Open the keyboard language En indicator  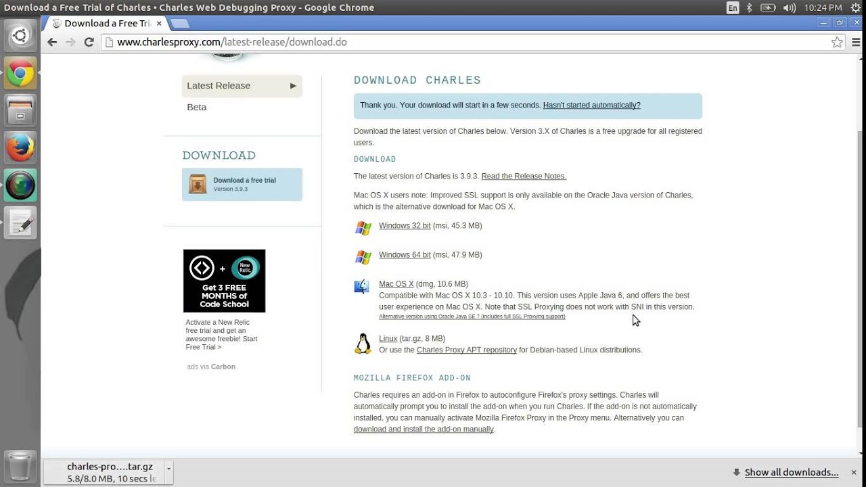pyautogui.click(x=733, y=7)
